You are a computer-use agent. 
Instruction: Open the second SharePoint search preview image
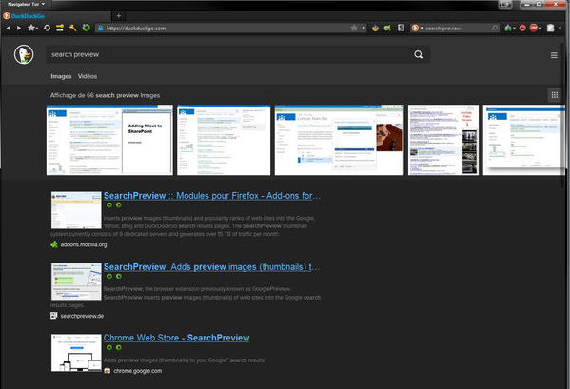coord(224,140)
